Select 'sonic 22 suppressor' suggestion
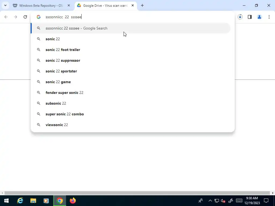This screenshot has height=206, width=275. pos(131,60)
